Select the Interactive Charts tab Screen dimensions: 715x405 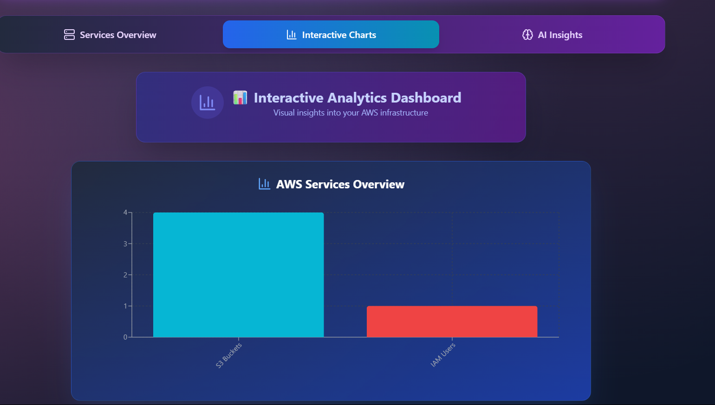(x=331, y=34)
